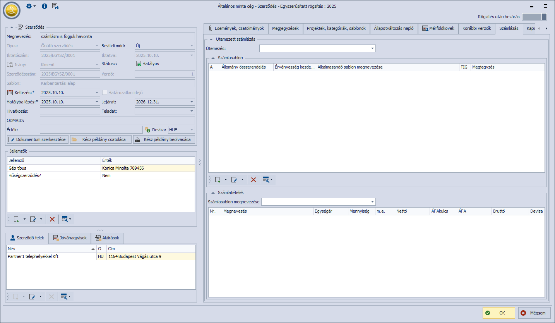The height and width of the screenshot is (323, 555).
Task: Click the calendar icon beside Keltezés
Action: (x=10, y=93)
